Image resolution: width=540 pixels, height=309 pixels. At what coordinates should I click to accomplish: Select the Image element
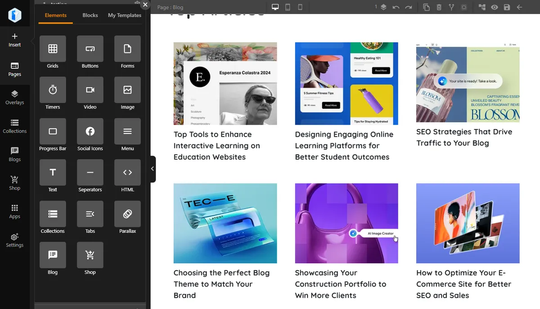[127, 90]
